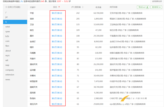Click the list icon beside 目录(大约词数)

pyautogui.click(x=6, y=7)
